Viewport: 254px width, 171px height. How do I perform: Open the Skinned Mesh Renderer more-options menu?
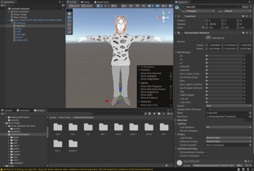click(250, 33)
